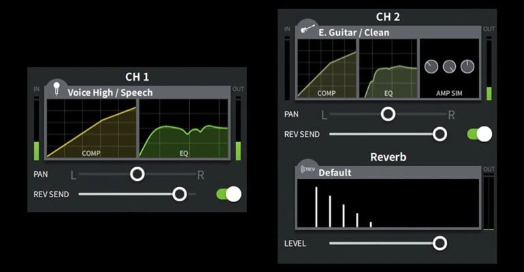Open the CH 1 COMP graph

pyautogui.click(x=91, y=129)
